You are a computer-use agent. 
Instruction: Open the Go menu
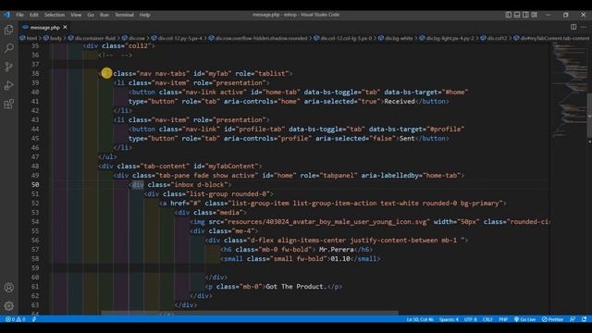click(x=91, y=15)
